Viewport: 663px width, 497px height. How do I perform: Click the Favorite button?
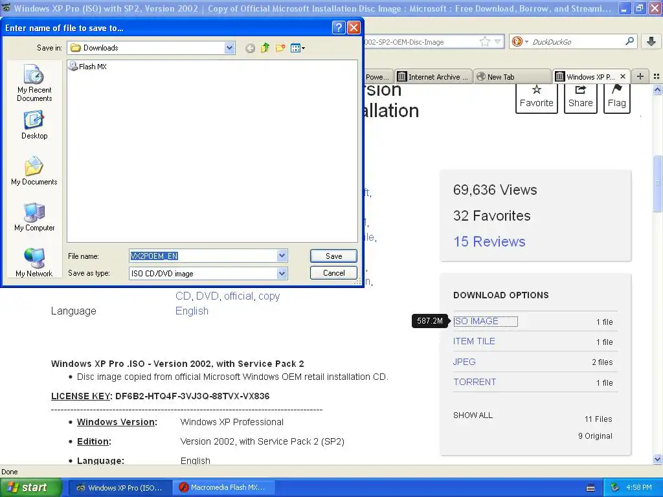536,98
